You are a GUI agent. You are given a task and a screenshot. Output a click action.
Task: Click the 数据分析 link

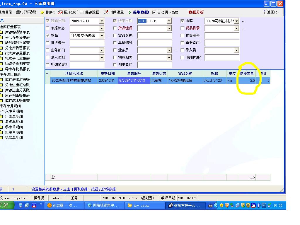point(196,12)
